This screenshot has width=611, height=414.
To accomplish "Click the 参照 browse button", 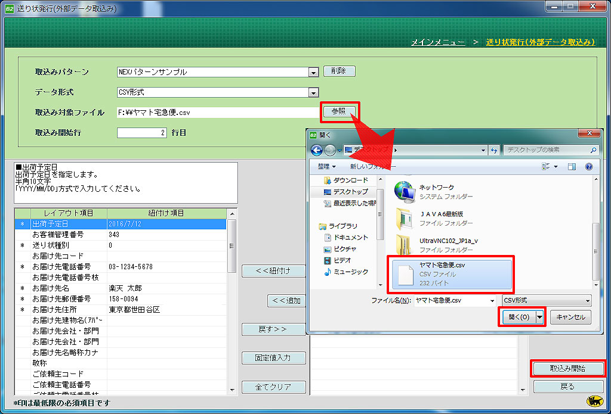I will point(339,111).
